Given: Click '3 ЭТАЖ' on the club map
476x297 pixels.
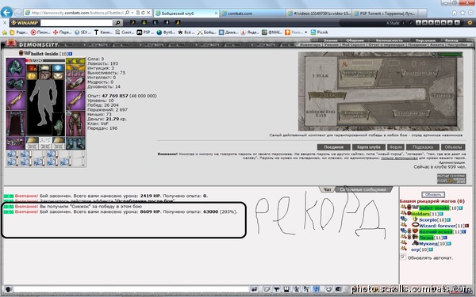Looking at the screenshot, I should pos(321,76).
